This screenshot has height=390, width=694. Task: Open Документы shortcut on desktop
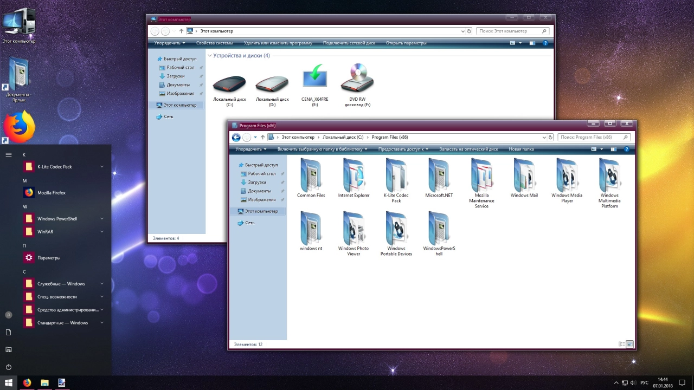pyautogui.click(x=19, y=79)
